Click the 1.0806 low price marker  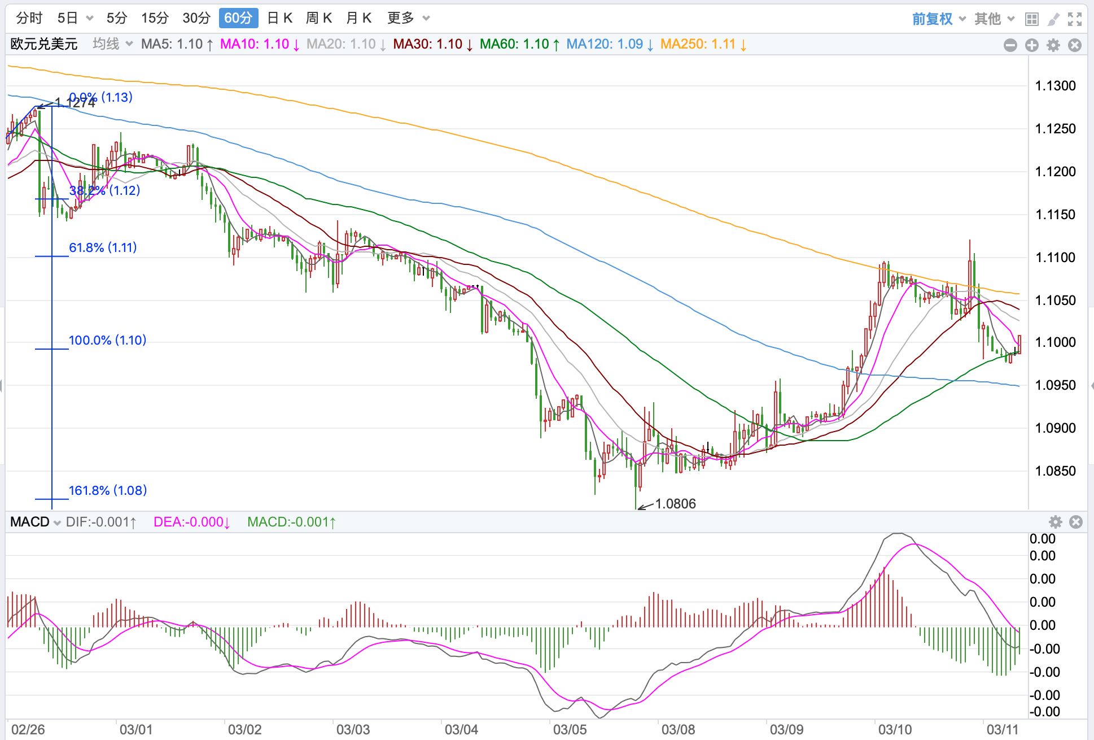[x=675, y=504]
